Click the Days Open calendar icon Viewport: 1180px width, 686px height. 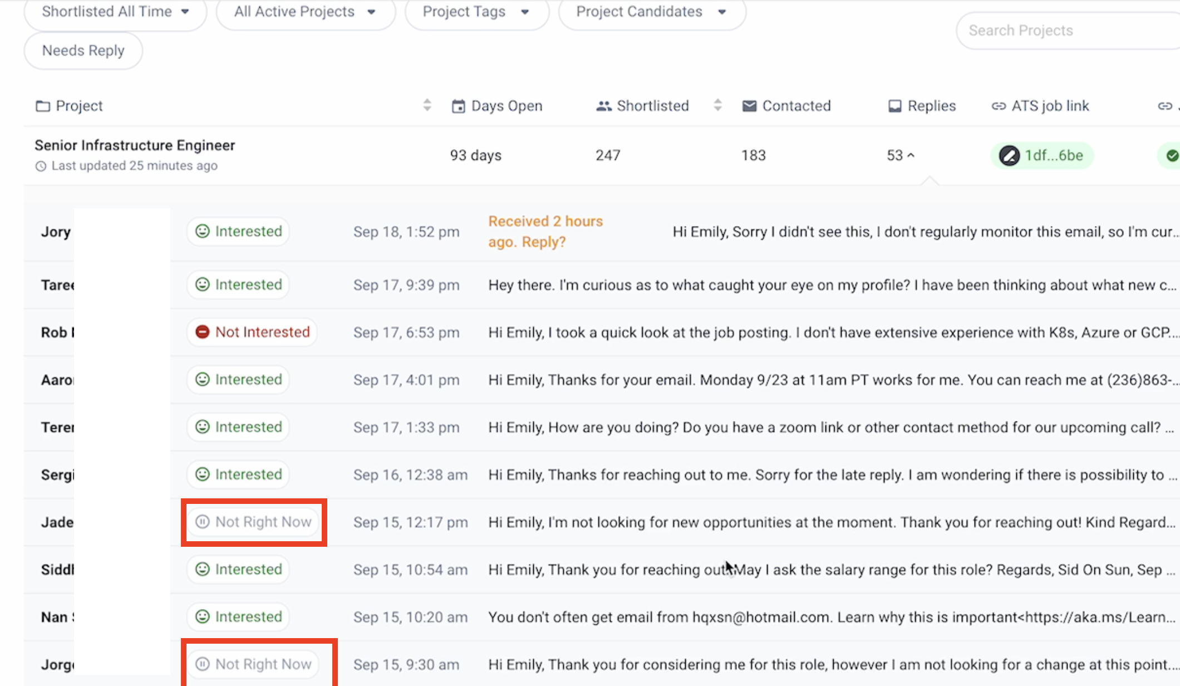[x=458, y=106]
